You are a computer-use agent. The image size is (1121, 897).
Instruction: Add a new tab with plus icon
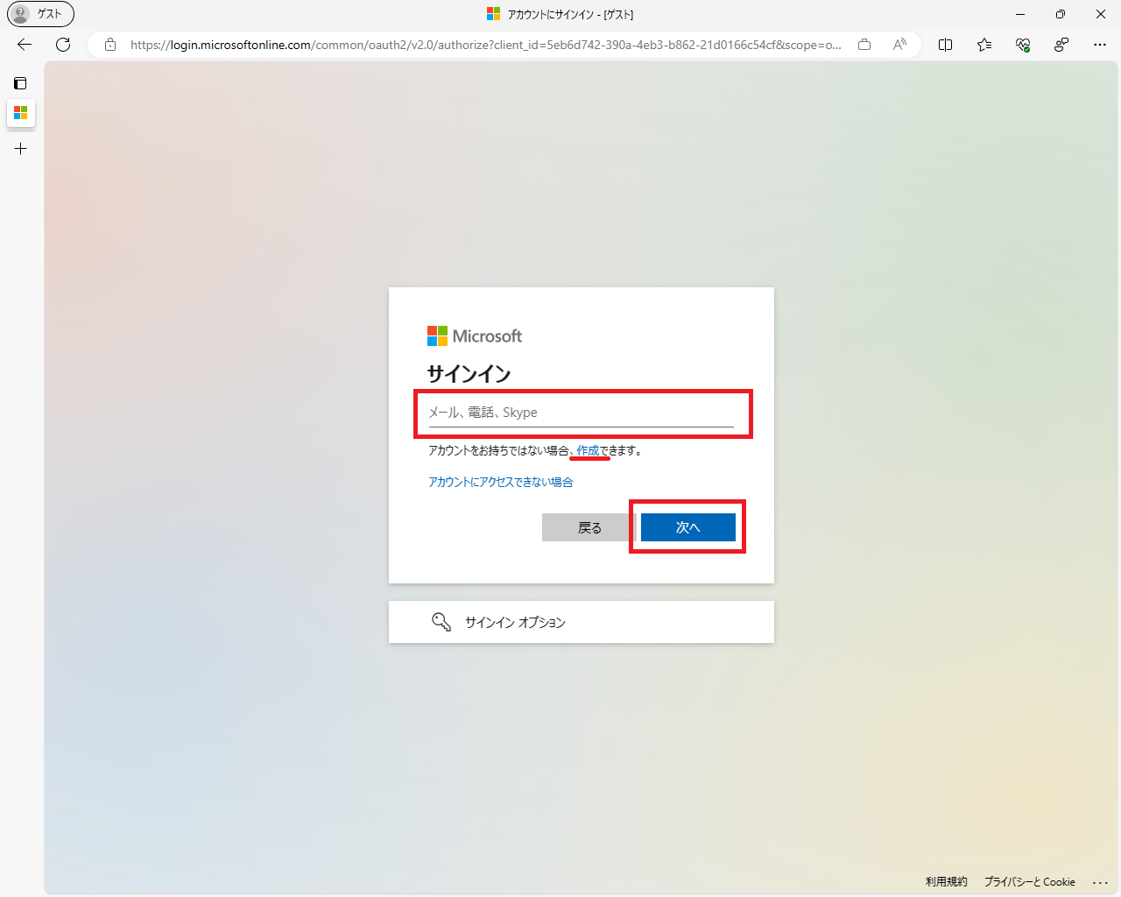click(21, 149)
